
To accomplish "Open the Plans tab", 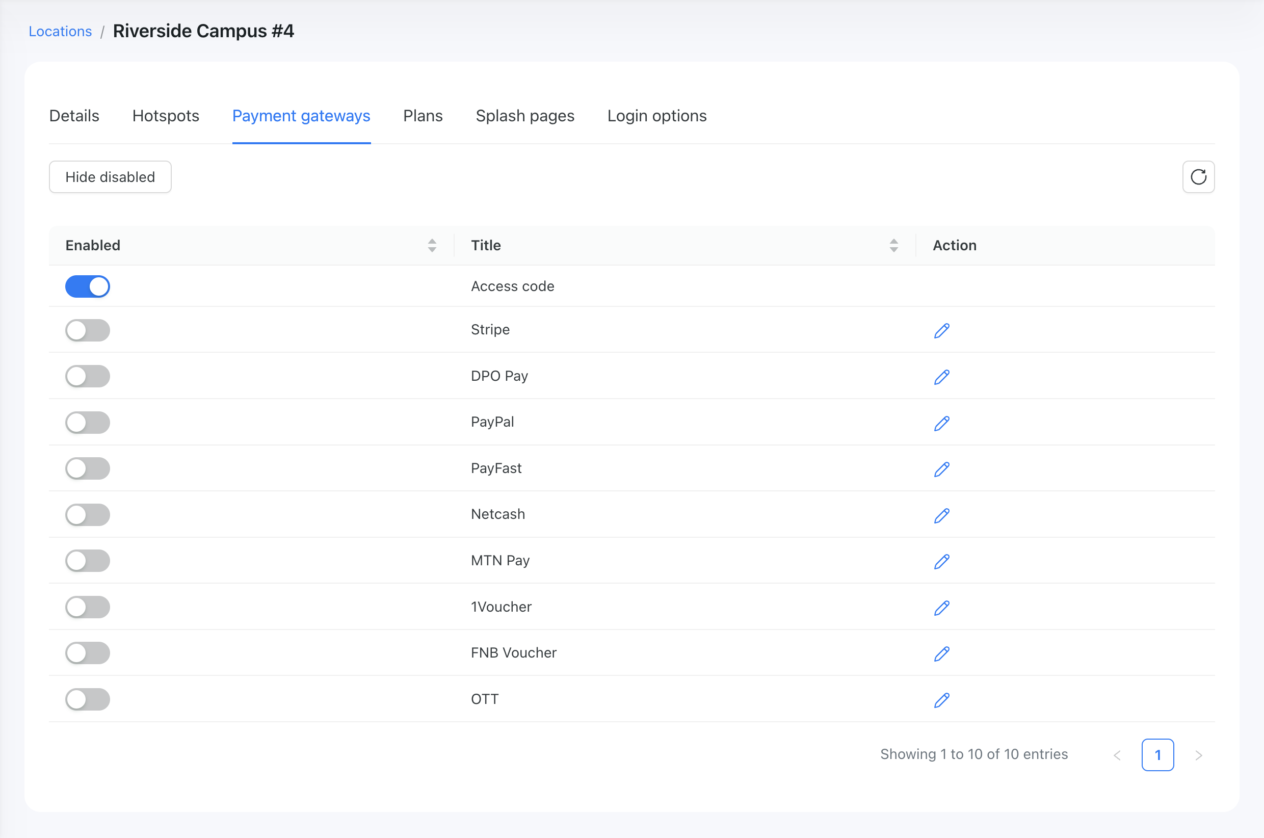I will (x=423, y=116).
